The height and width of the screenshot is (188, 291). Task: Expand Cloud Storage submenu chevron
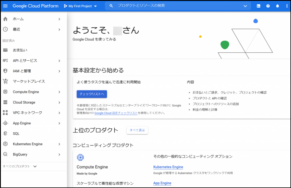tap(59, 102)
